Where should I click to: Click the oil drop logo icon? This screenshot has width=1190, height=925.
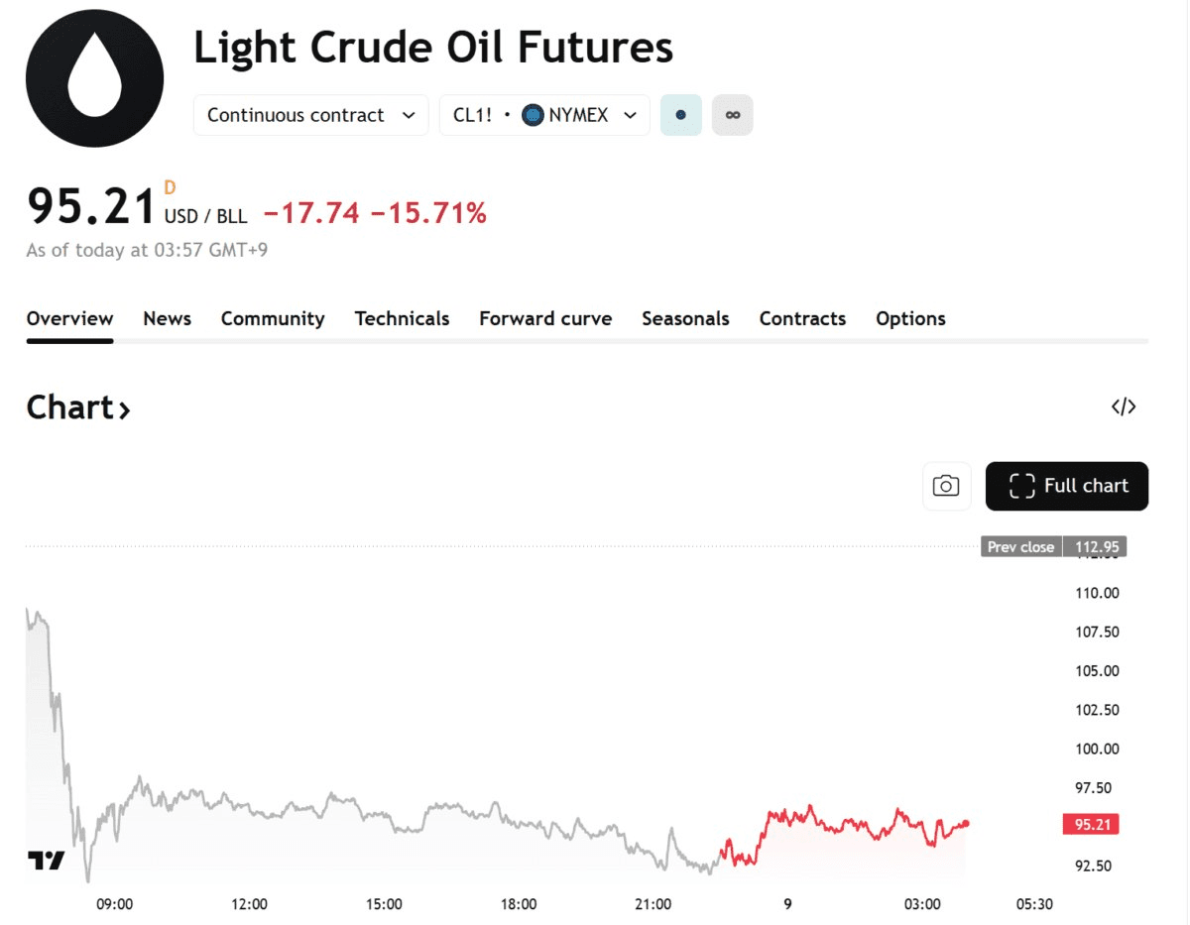(x=94, y=78)
